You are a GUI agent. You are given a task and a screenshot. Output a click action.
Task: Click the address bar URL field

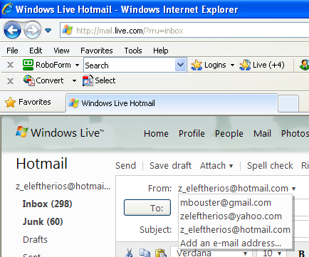coord(184,31)
